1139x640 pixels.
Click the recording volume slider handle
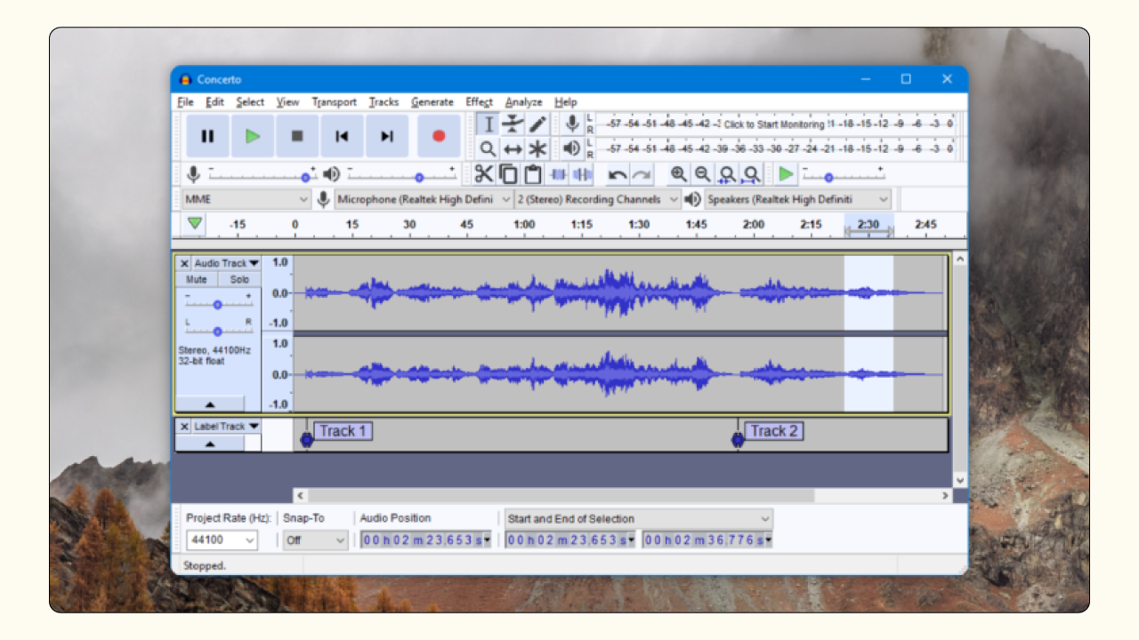click(306, 177)
